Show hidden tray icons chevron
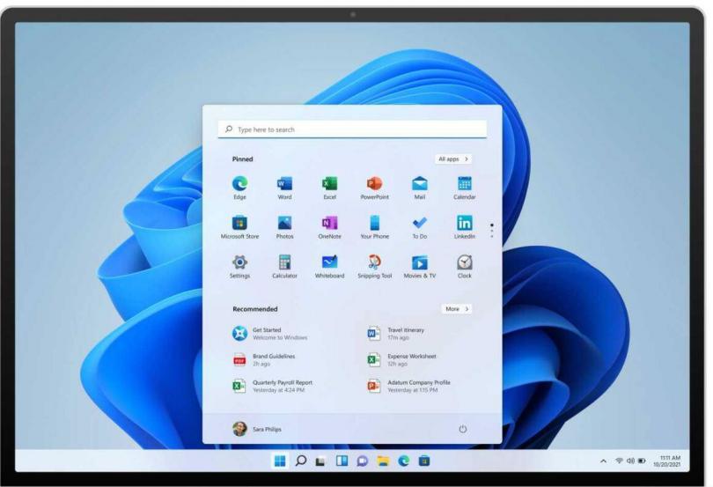 click(x=604, y=461)
